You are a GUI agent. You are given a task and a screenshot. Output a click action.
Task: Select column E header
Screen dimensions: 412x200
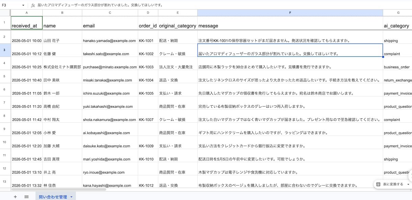click(x=178, y=12)
